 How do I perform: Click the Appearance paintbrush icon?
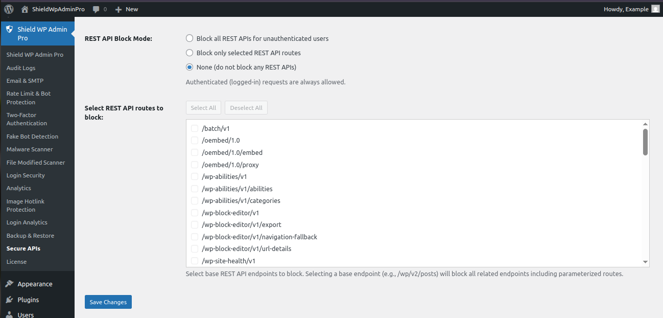[x=10, y=284]
